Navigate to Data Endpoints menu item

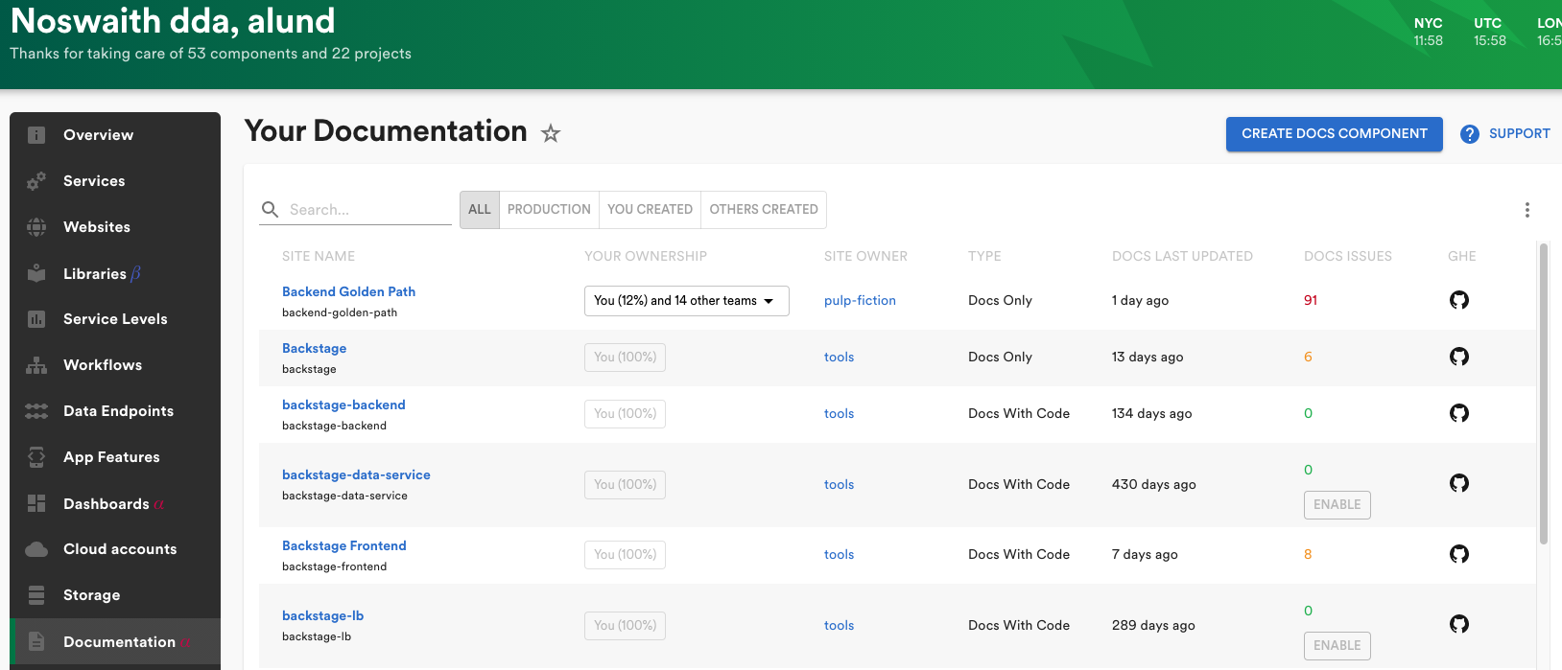click(118, 411)
